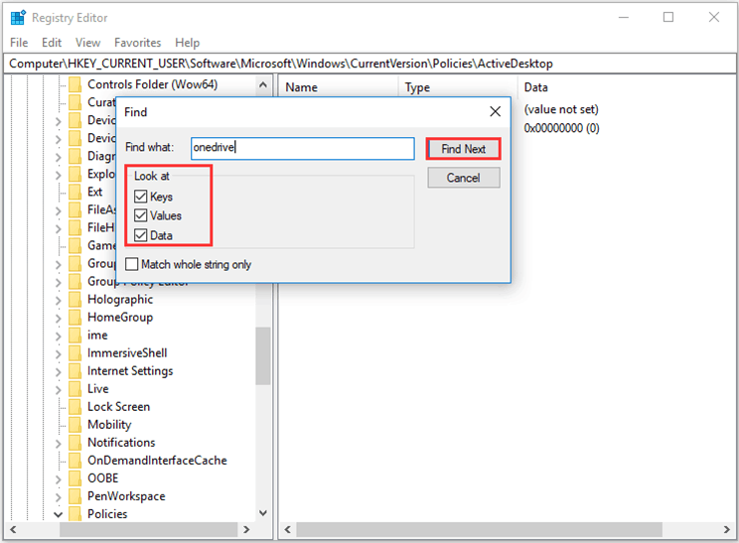Click the ime folder icon
The image size is (739, 543).
click(x=74, y=336)
